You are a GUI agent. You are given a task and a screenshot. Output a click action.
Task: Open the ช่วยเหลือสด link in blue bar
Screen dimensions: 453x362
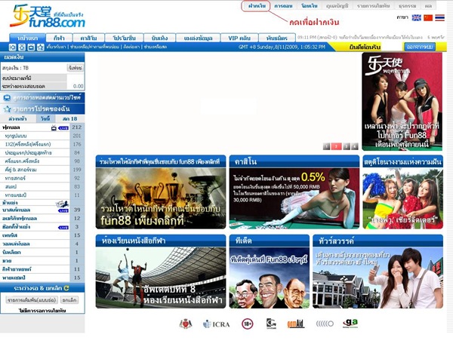click(155, 47)
